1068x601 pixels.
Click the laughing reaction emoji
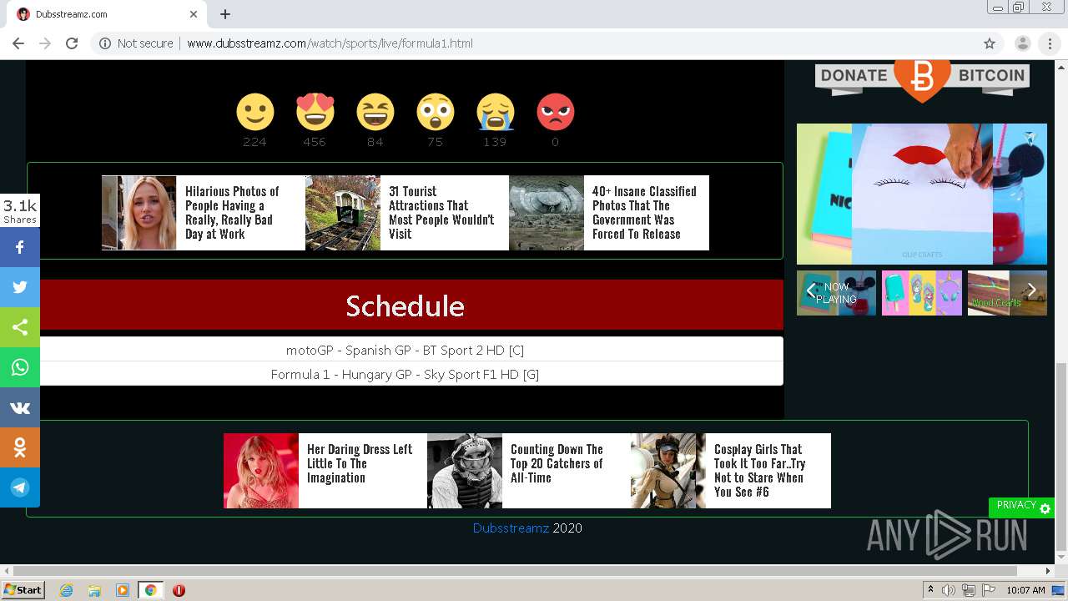[x=375, y=112]
